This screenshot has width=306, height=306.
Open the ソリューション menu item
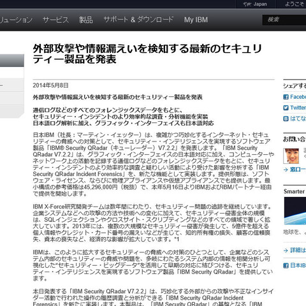tap(16, 20)
